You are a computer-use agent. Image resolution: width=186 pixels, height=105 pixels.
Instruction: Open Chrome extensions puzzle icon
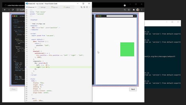coord(134,10)
